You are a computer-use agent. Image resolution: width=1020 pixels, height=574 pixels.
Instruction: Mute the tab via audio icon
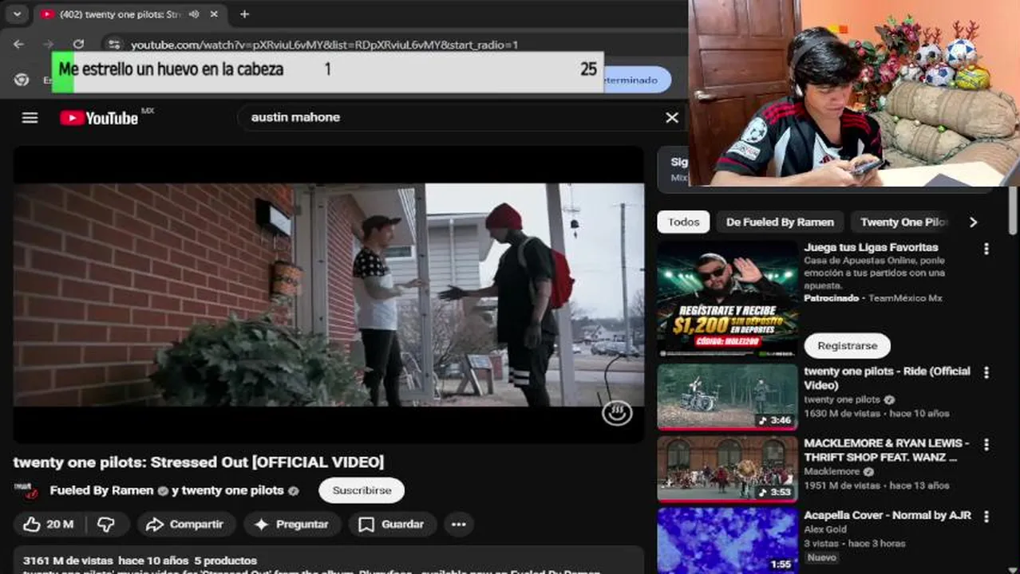tap(194, 14)
